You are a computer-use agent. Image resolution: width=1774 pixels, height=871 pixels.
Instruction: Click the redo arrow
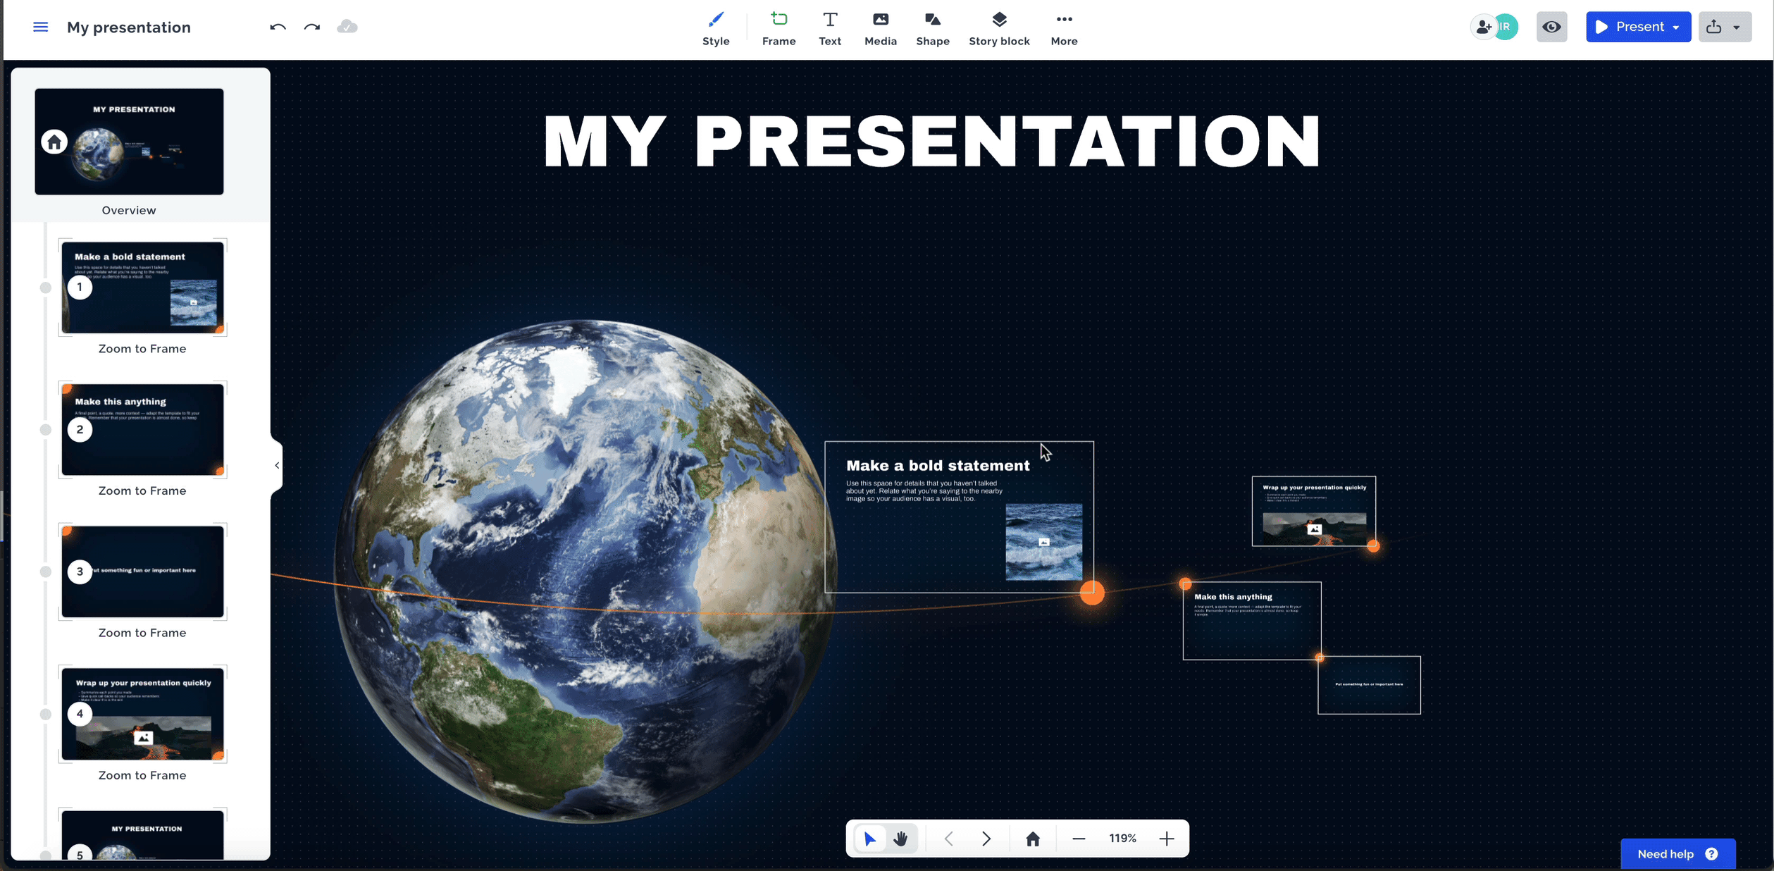coord(312,27)
